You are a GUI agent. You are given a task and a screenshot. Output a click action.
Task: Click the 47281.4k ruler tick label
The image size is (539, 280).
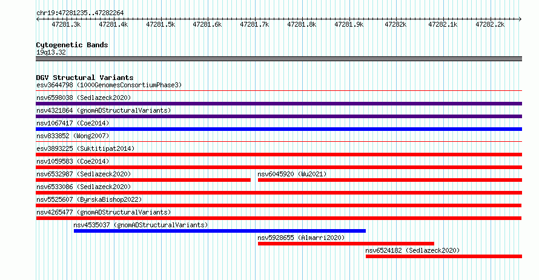(x=113, y=24)
